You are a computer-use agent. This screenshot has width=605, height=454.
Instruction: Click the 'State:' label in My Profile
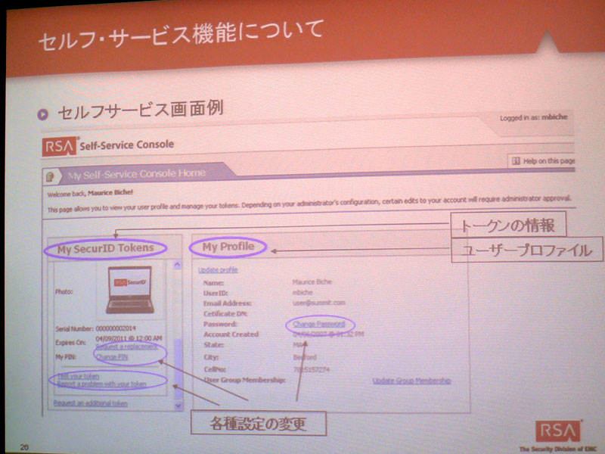click(214, 345)
